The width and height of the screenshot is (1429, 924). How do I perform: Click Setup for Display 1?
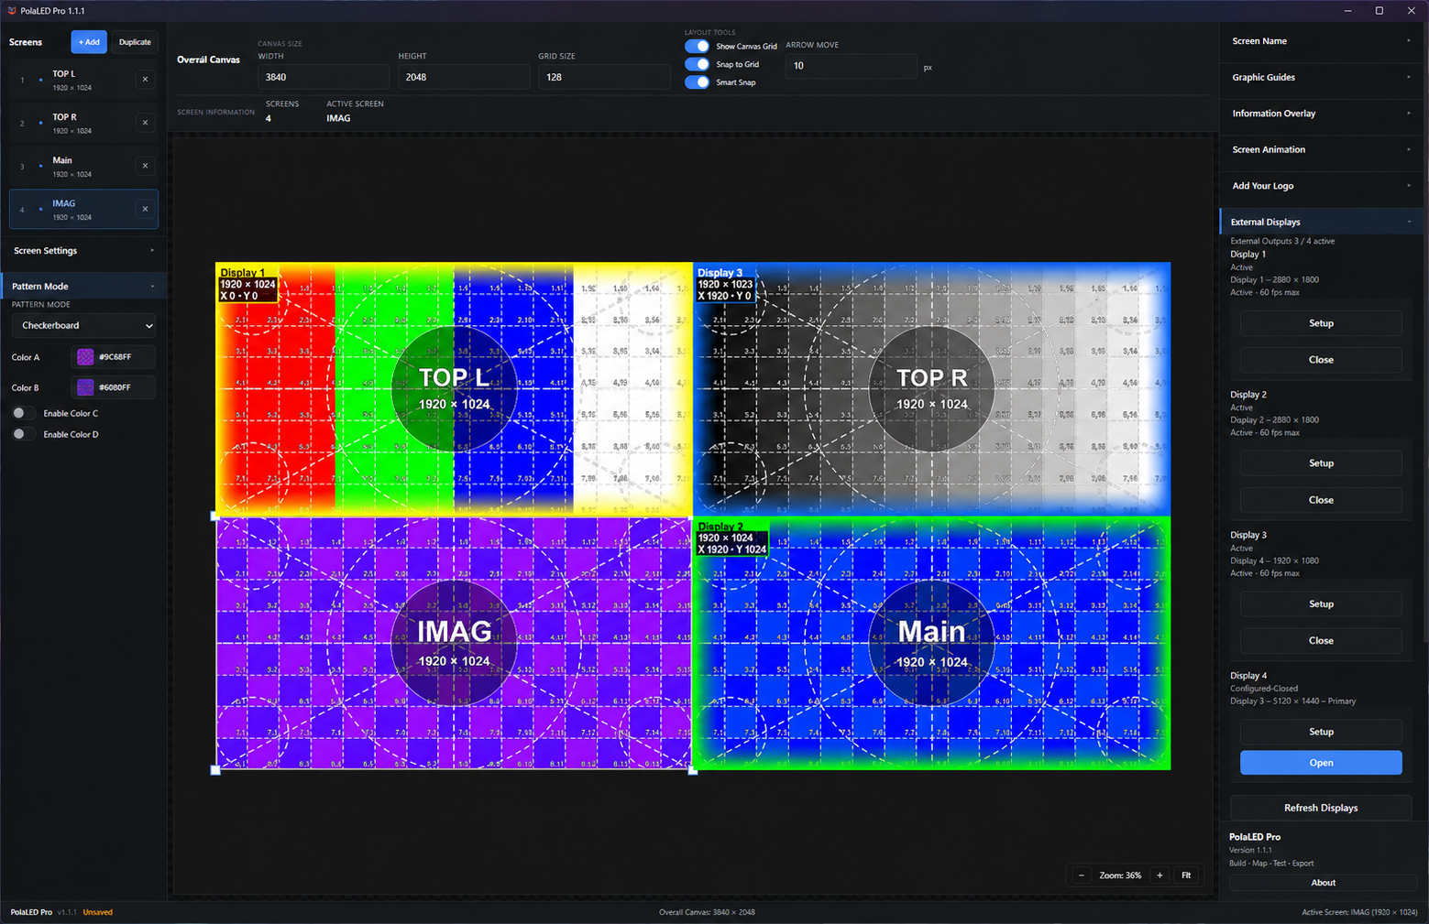[x=1321, y=323]
